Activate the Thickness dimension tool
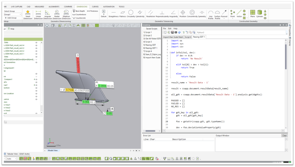The image size is (295, 167). tap(93, 11)
